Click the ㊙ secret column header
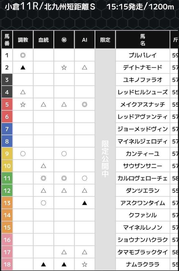This screenshot has height=271, width=179. click(64, 40)
